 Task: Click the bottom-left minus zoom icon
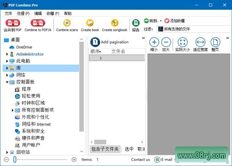tap(7, 159)
